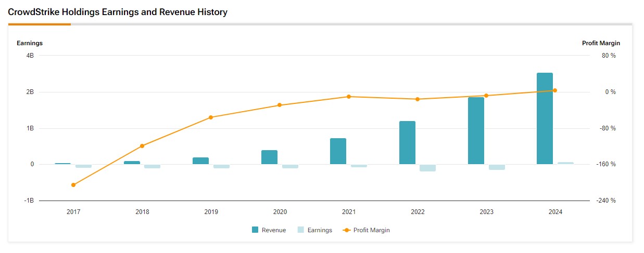Click the '2021' x-axis label
The height and width of the screenshot is (253, 644).
click(349, 212)
